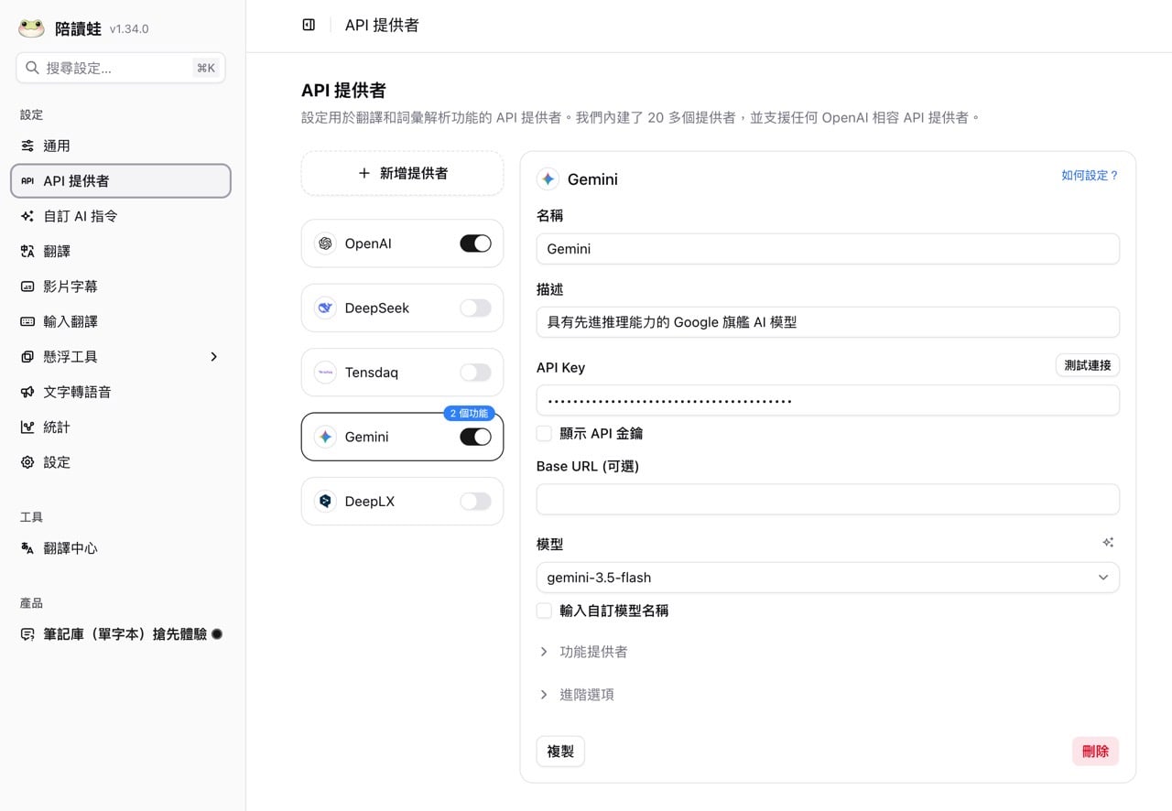Enable the DeepSeek provider switch

475,308
